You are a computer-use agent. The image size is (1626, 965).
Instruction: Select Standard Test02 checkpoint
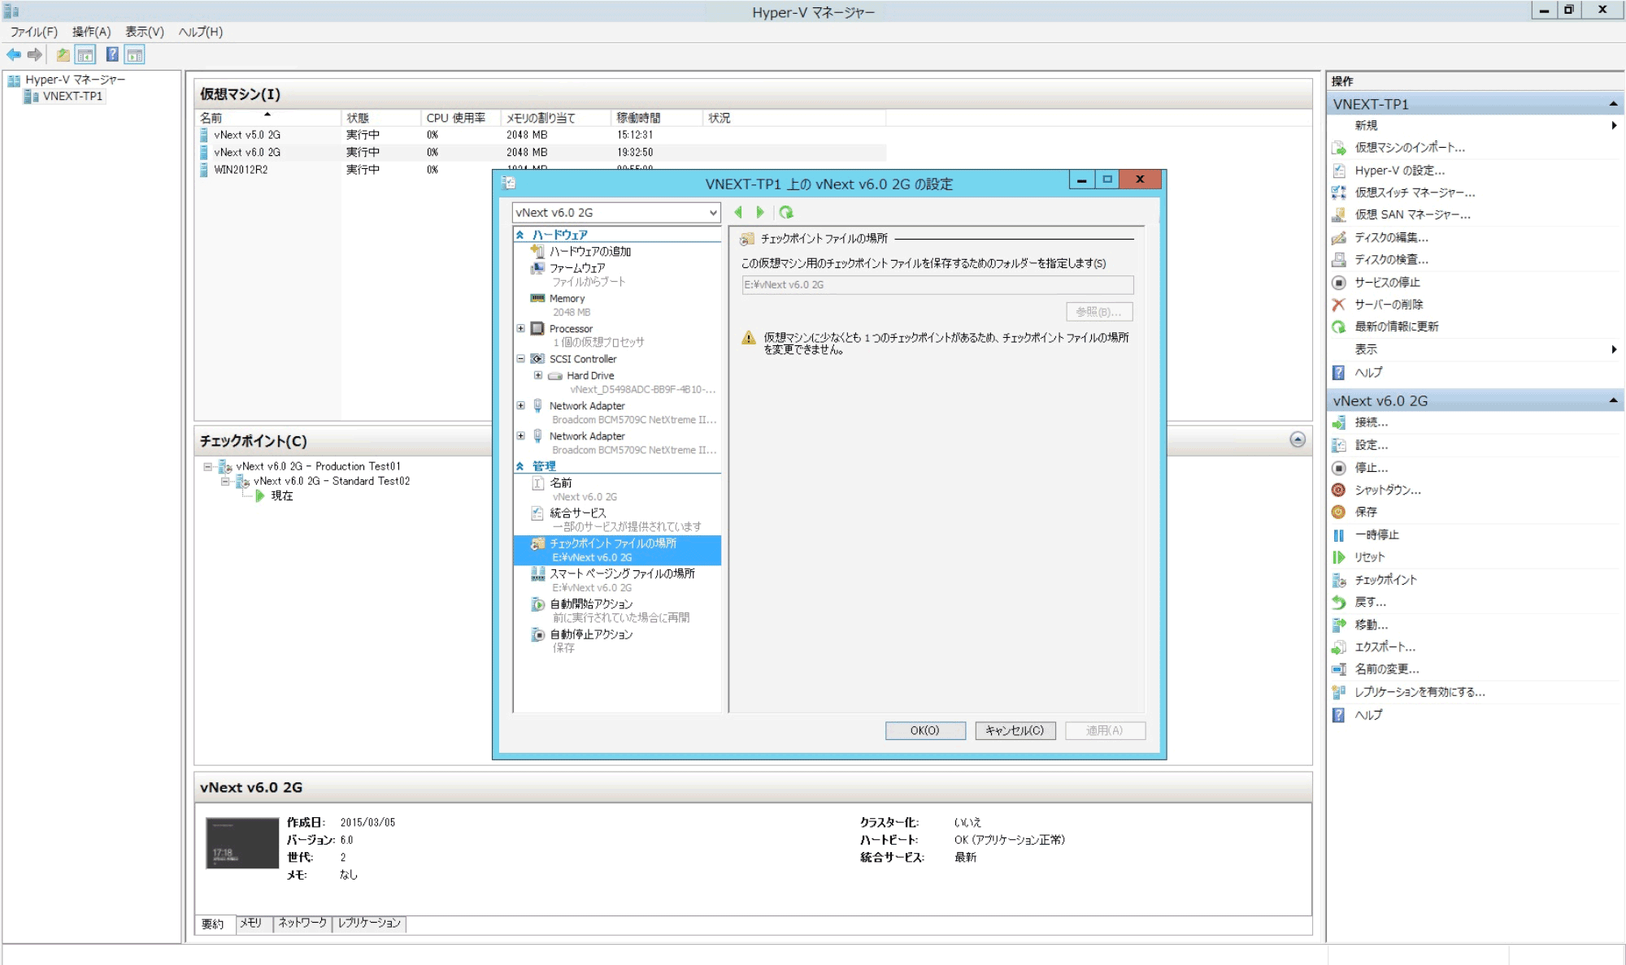click(331, 481)
